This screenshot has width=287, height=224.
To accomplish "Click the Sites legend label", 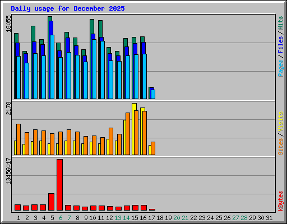I will [x=280, y=147].
